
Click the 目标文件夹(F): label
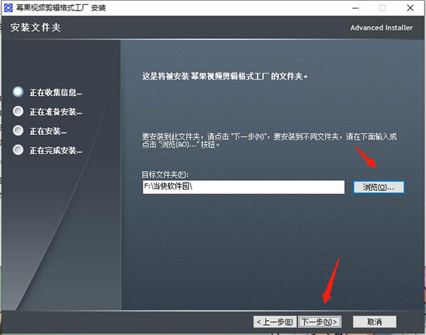(x=165, y=174)
